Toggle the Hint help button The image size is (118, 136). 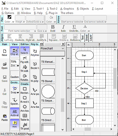coord(15,124)
